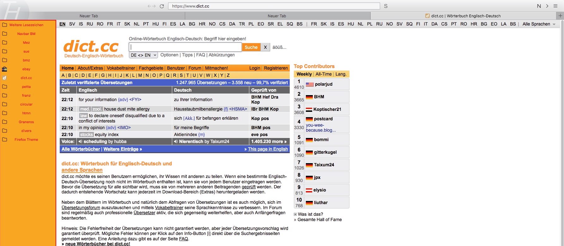The width and height of the screenshot is (564, 246).
Task: Open the Registrieren link
Action: tap(276, 68)
